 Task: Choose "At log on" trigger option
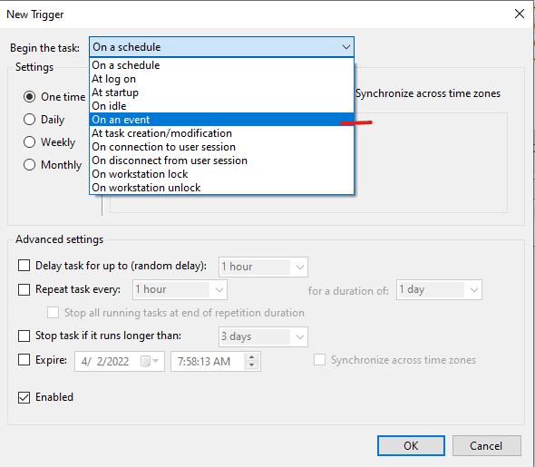[x=221, y=79]
